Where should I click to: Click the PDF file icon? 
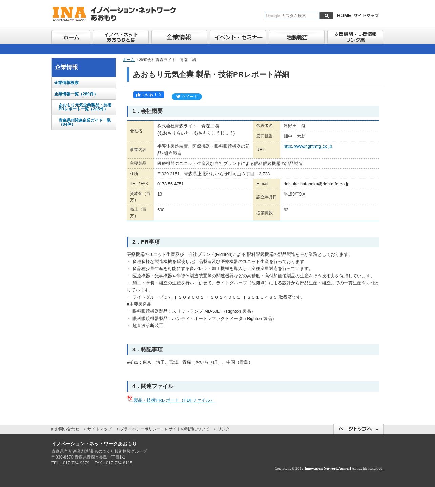pyautogui.click(x=130, y=399)
